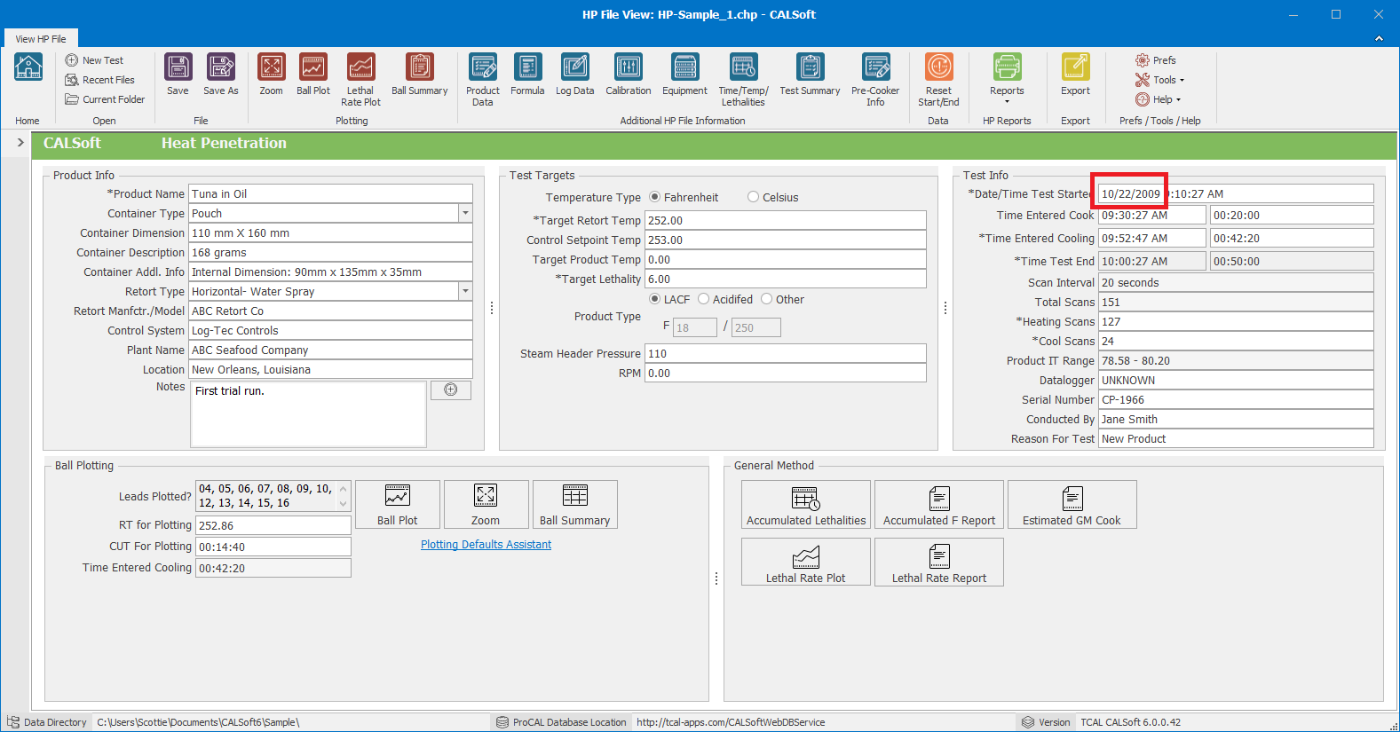This screenshot has width=1400, height=732.
Task: Switch to View HP File tab
Action: point(41,39)
